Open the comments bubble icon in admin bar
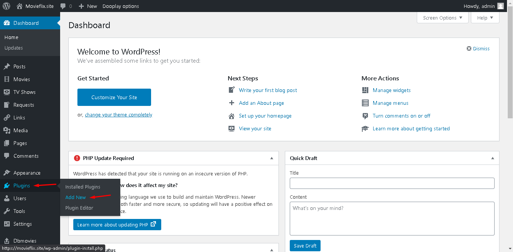The height and width of the screenshot is (252, 513). [x=63, y=6]
